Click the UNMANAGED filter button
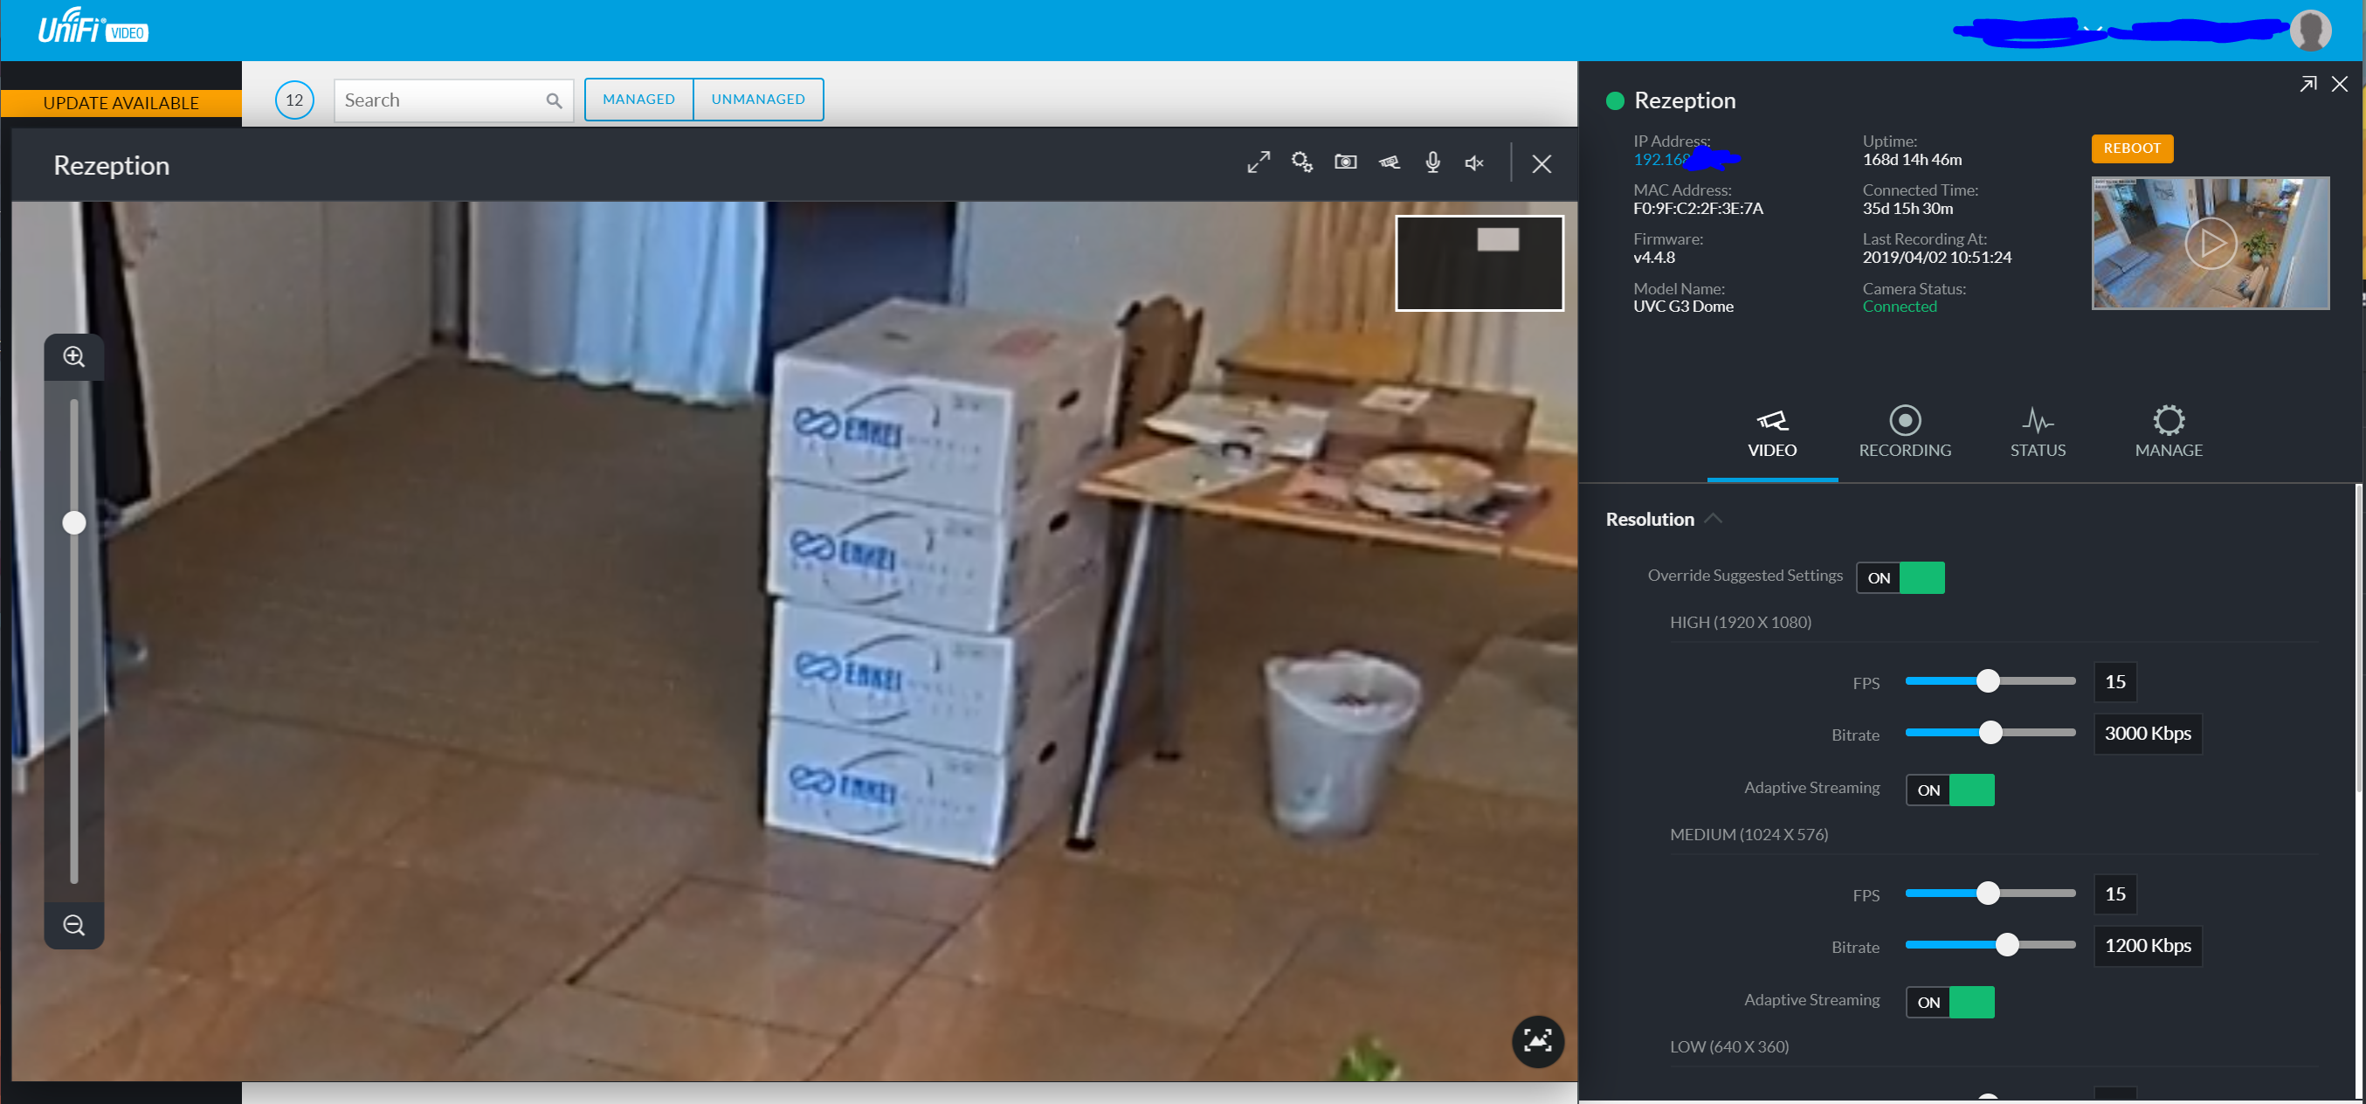The width and height of the screenshot is (2366, 1104). pyautogui.click(x=757, y=100)
